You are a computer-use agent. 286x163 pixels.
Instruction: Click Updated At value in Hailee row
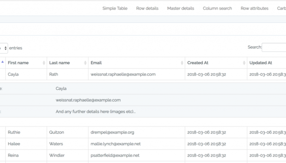point(267,144)
